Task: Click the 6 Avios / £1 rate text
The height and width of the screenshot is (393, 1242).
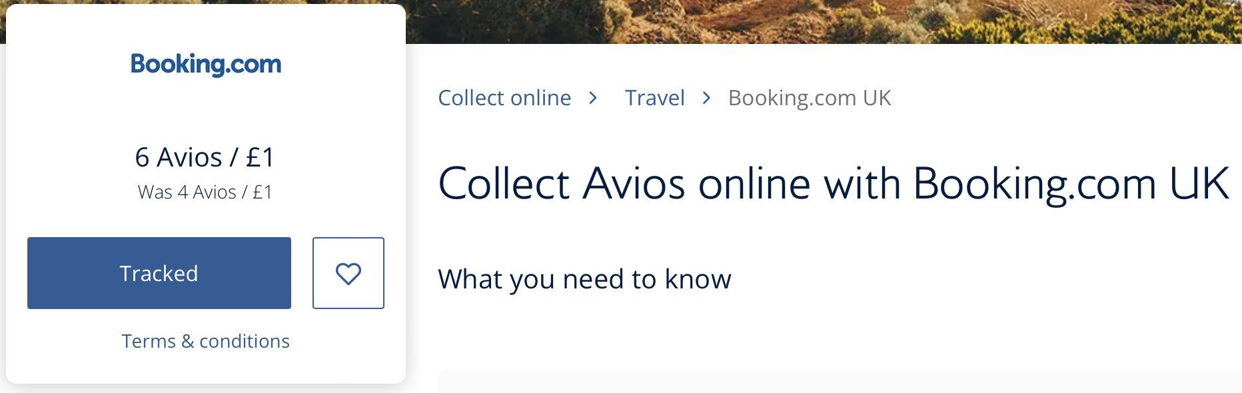Action: pos(205,158)
